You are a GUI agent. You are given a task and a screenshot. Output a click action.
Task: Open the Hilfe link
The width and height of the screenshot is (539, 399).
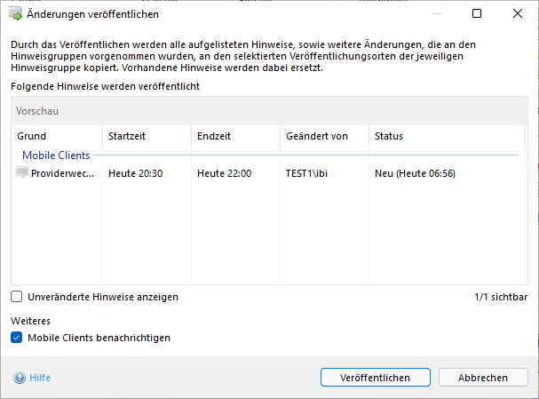[x=40, y=378]
